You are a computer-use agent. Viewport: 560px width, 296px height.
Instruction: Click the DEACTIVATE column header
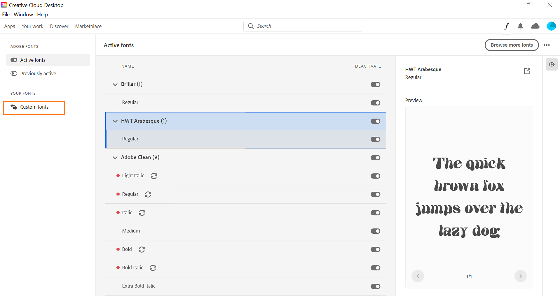(368, 66)
